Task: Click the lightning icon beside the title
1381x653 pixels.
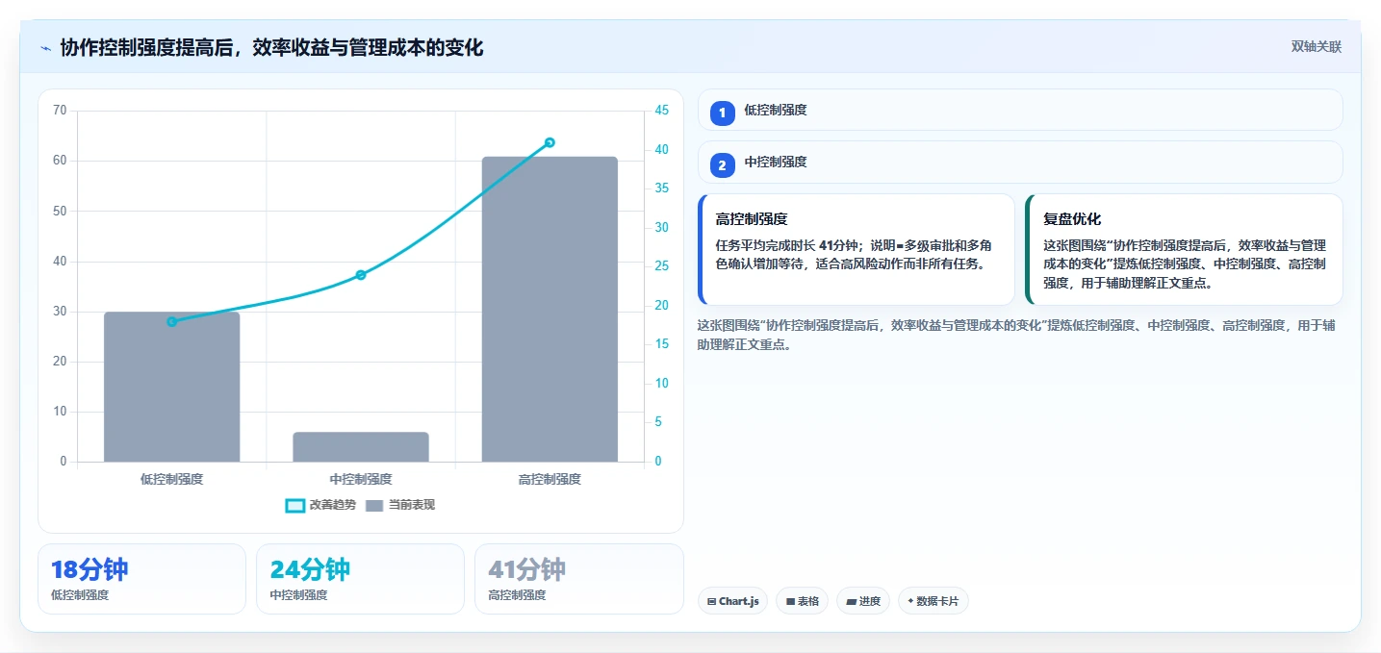Action: 45,47
